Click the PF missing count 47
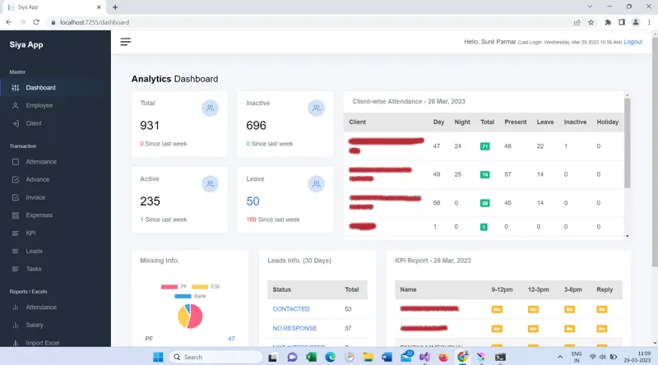Image resolution: width=658 pixels, height=365 pixels. (231, 339)
